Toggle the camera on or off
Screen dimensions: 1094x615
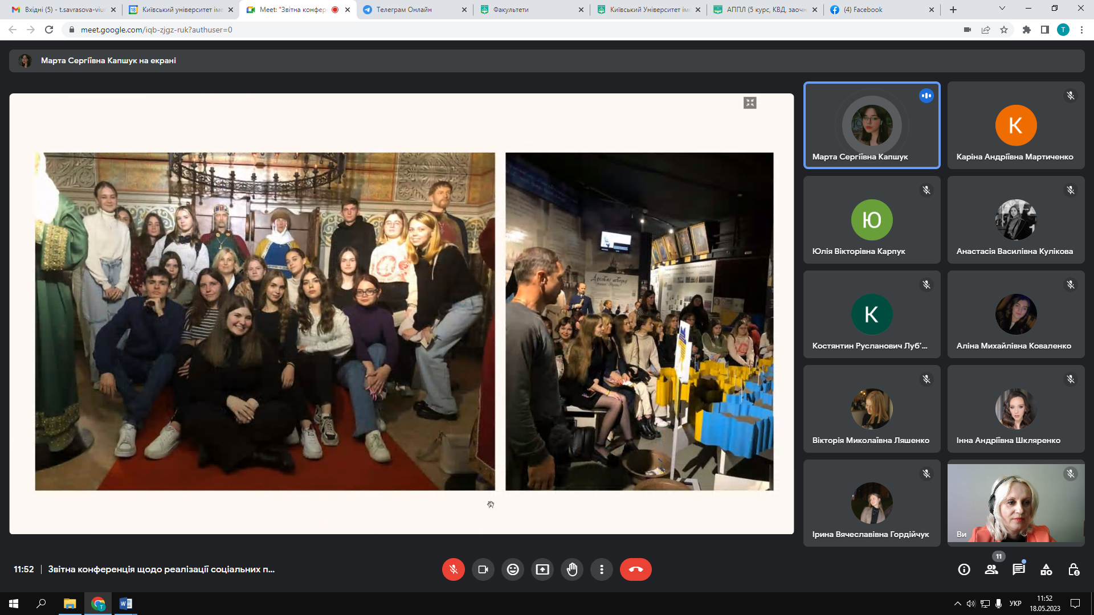coord(483,569)
